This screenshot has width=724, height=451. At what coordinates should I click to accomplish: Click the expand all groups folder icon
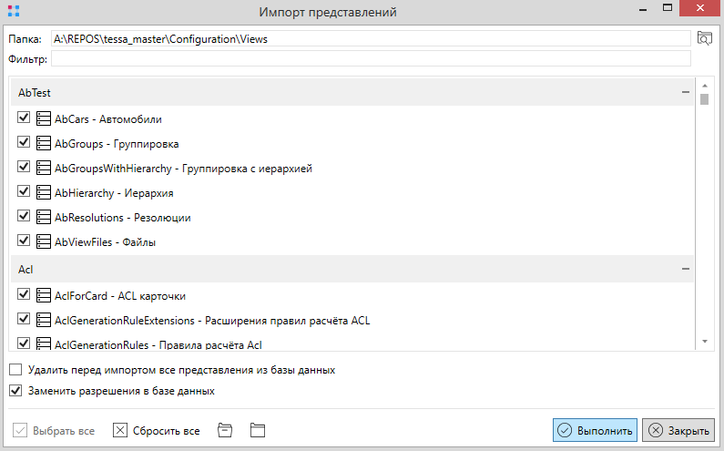[257, 430]
